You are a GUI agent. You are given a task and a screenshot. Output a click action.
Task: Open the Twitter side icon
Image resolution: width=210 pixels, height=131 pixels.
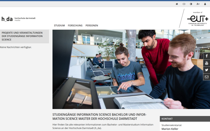(206, 70)
